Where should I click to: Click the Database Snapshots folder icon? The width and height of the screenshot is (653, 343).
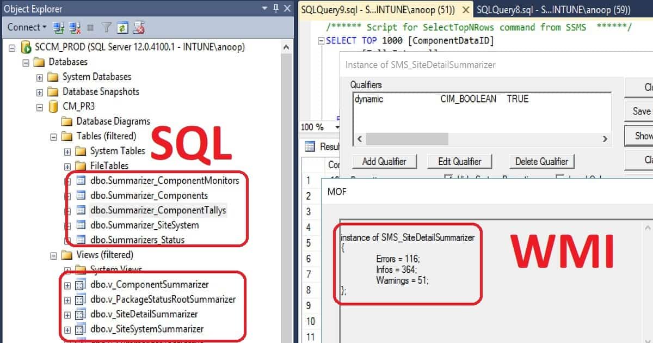coord(53,92)
